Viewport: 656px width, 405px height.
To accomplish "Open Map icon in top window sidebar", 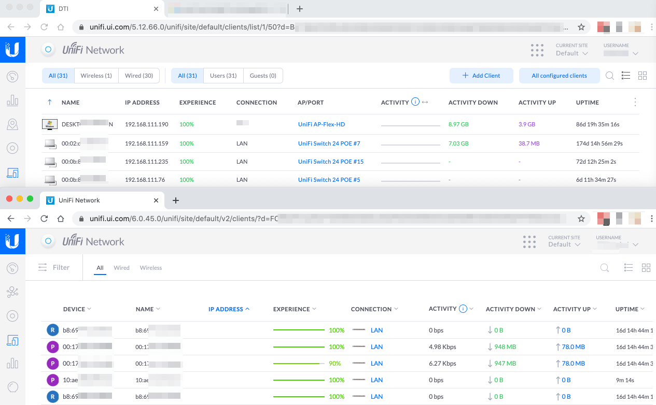I will point(12,124).
